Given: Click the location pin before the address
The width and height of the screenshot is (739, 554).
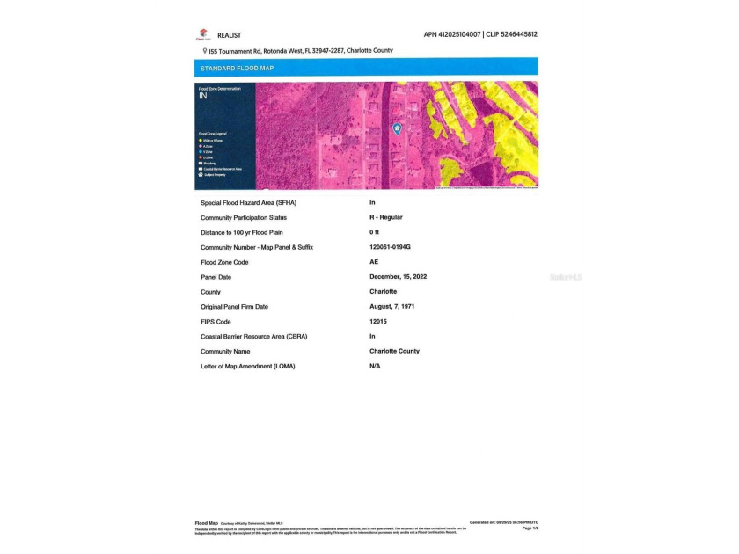Looking at the screenshot, I should (x=204, y=51).
